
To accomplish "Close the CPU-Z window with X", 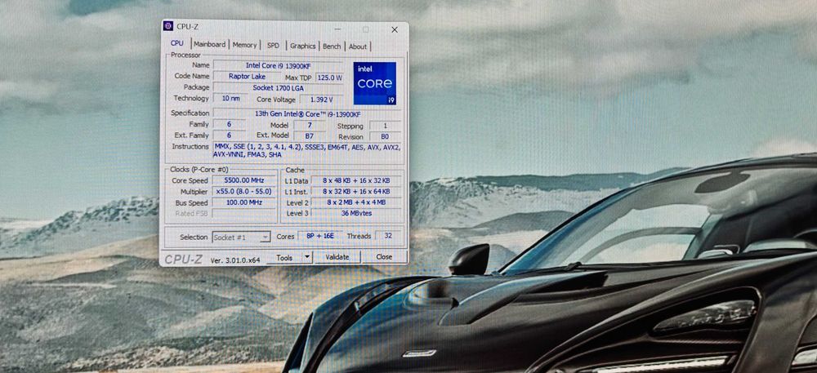I will pyautogui.click(x=395, y=29).
